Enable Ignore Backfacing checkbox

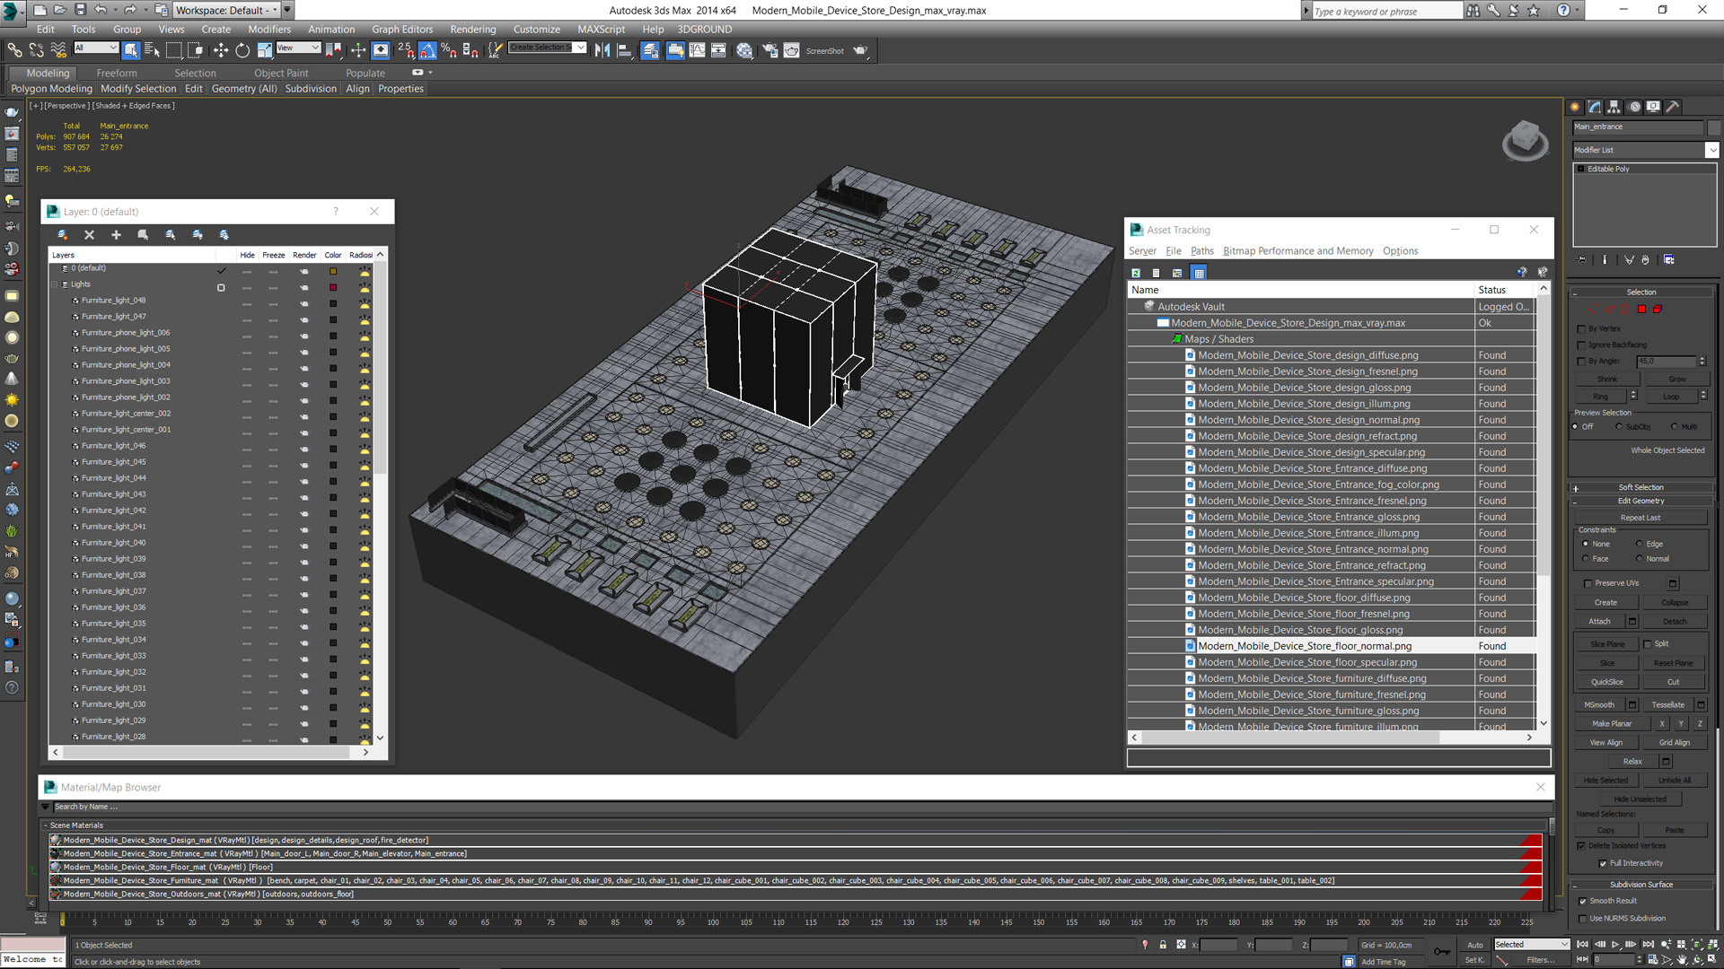click(1582, 345)
